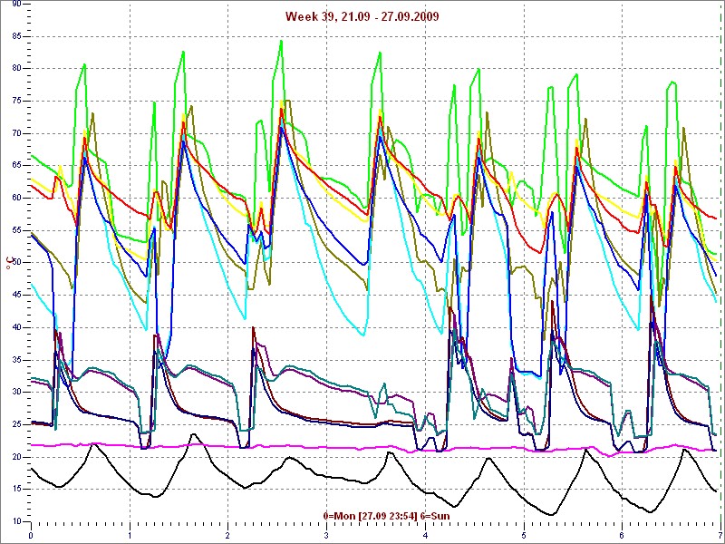Click the y-axis label 10
725x544 pixels.
[x=15, y=521]
